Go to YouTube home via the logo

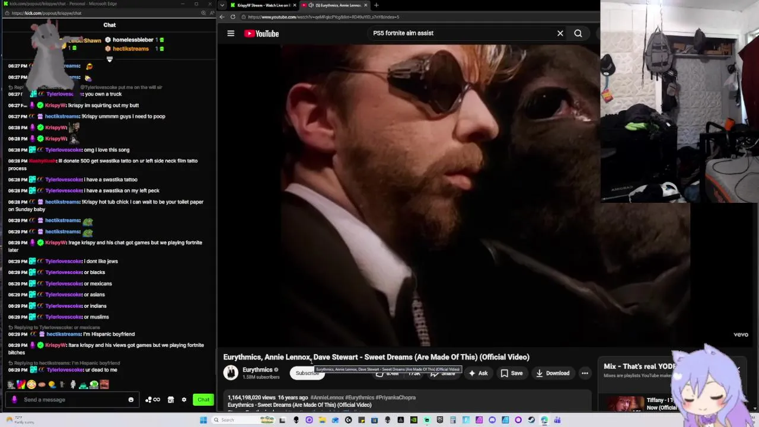pos(261,34)
